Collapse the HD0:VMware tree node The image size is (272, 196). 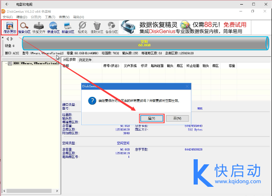pos(6,63)
